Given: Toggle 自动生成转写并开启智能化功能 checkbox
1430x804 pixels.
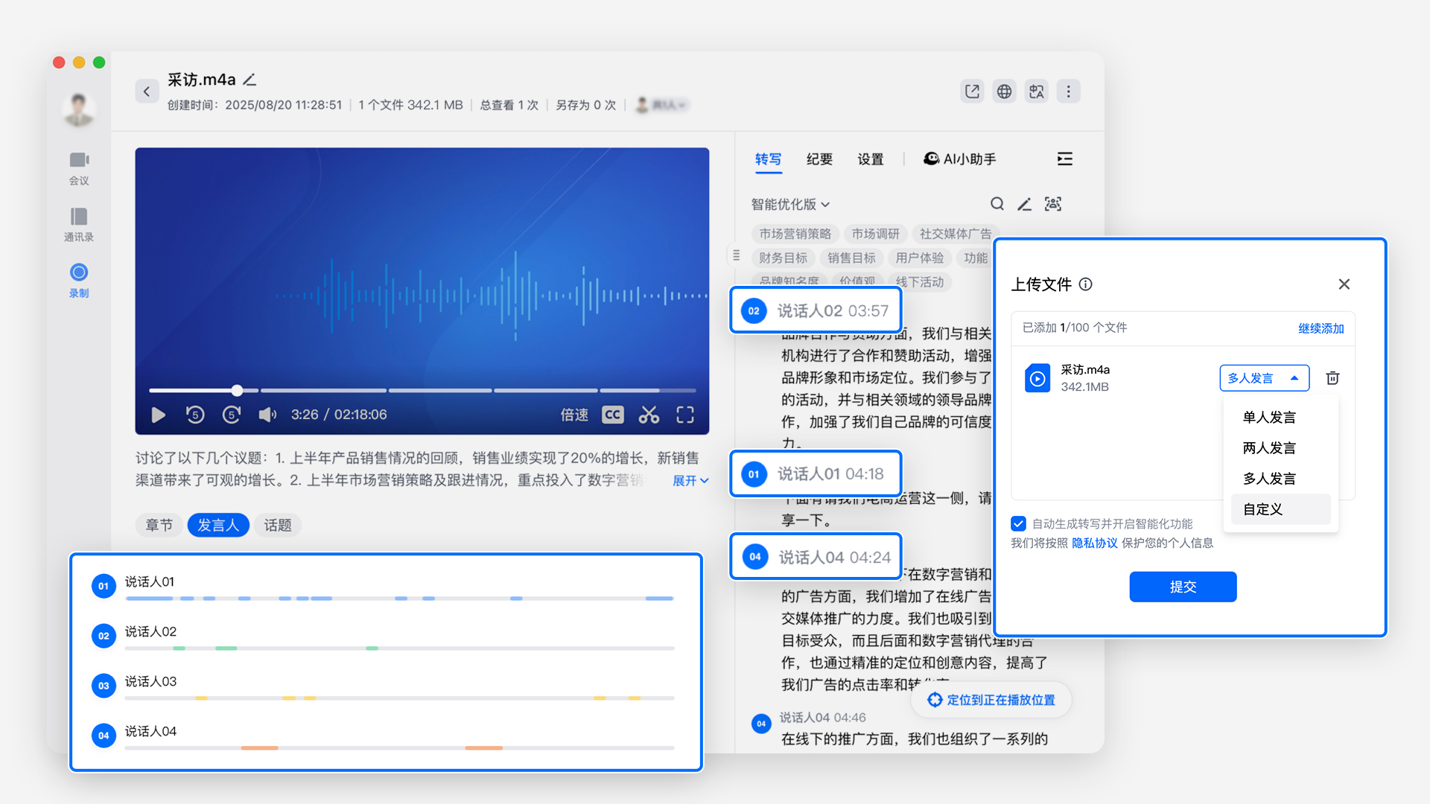Looking at the screenshot, I should pos(1019,523).
